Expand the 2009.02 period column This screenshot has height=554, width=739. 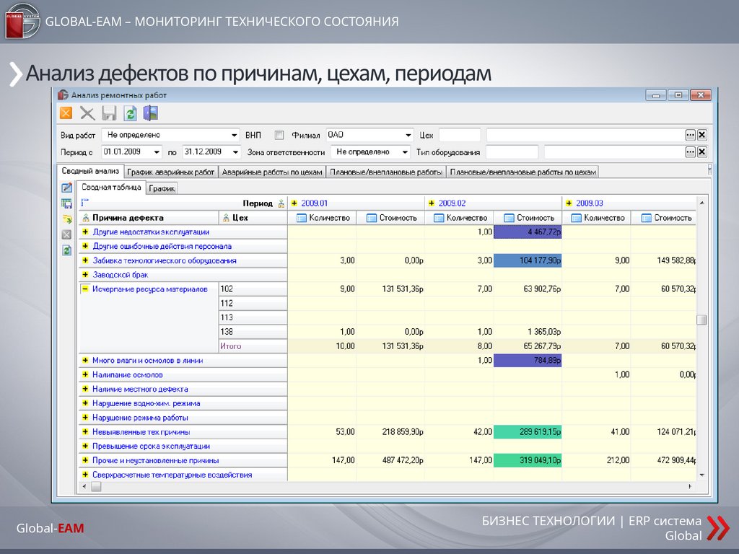tap(432, 203)
